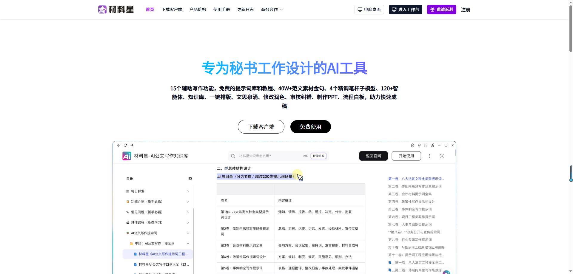Click the 开始使用 button
573x274 pixels.
tap(406, 156)
